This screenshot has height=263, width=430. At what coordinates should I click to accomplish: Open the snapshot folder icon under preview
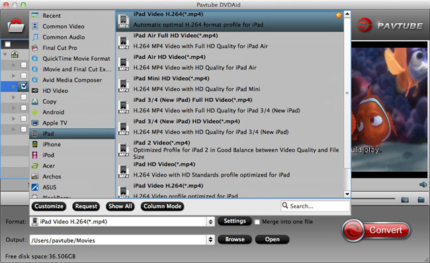pos(421,200)
